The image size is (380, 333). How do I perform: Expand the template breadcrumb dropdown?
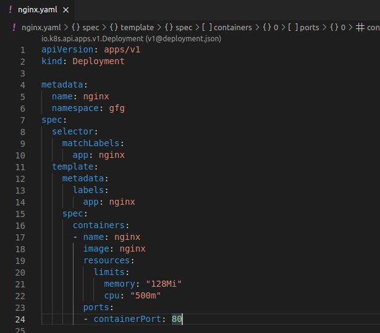coord(137,28)
